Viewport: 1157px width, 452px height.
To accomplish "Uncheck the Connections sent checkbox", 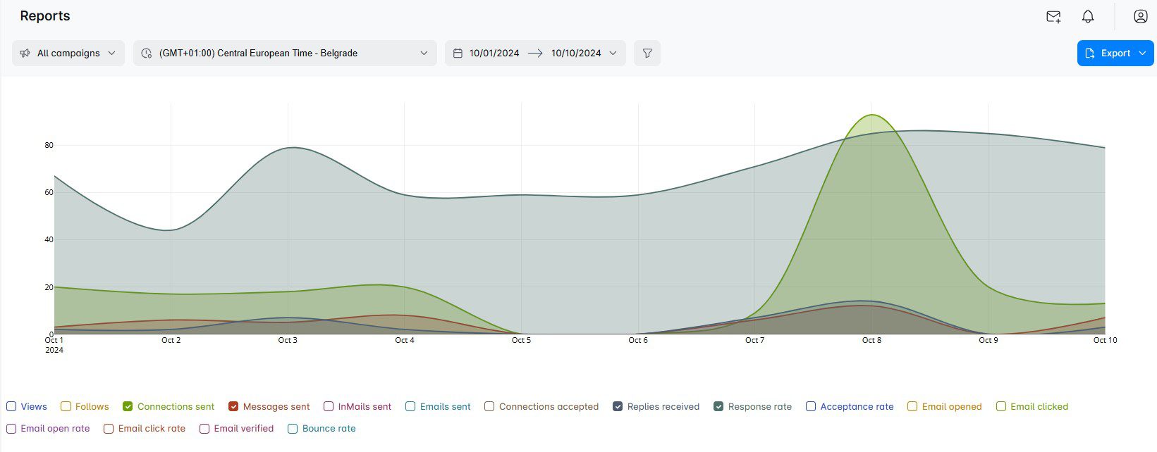I will point(128,406).
